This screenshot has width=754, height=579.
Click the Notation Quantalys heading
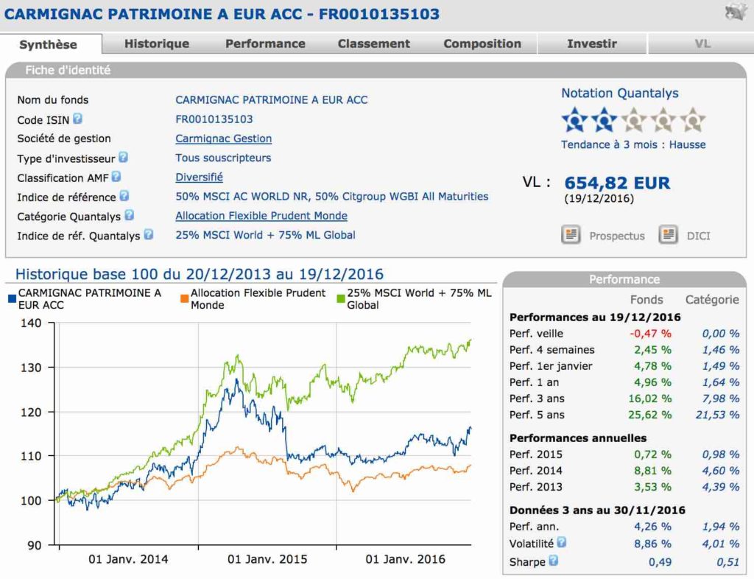(620, 93)
